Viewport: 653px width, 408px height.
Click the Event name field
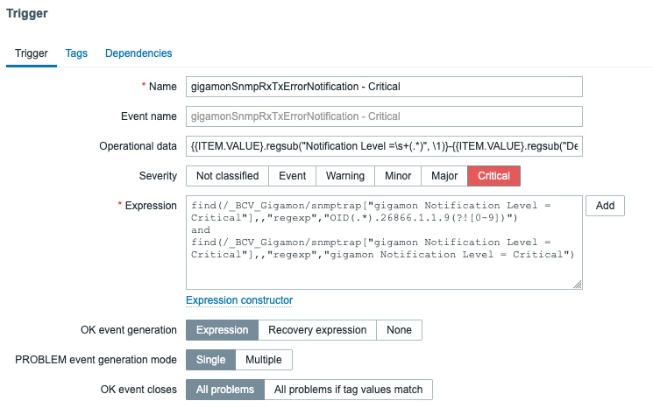(384, 116)
